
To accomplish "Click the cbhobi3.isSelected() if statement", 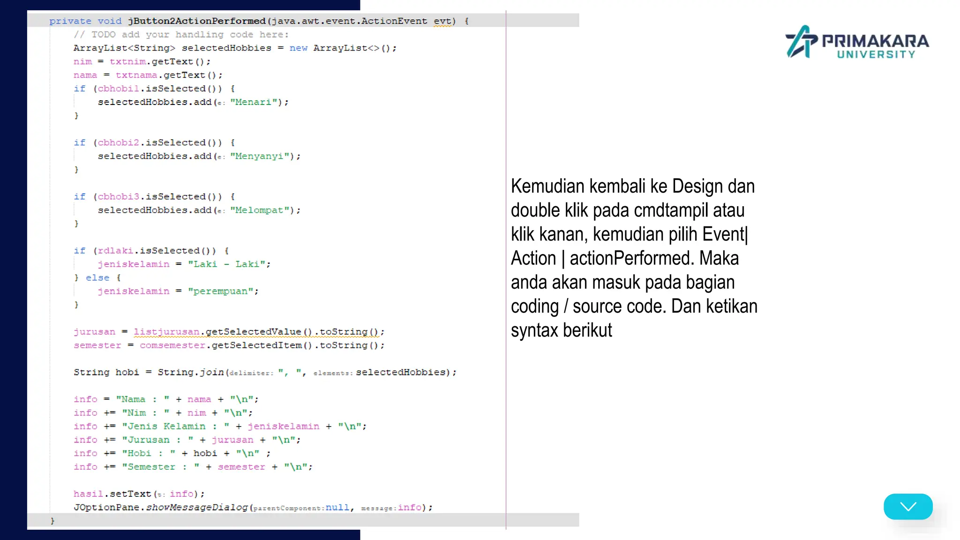I will pyautogui.click(x=154, y=196).
